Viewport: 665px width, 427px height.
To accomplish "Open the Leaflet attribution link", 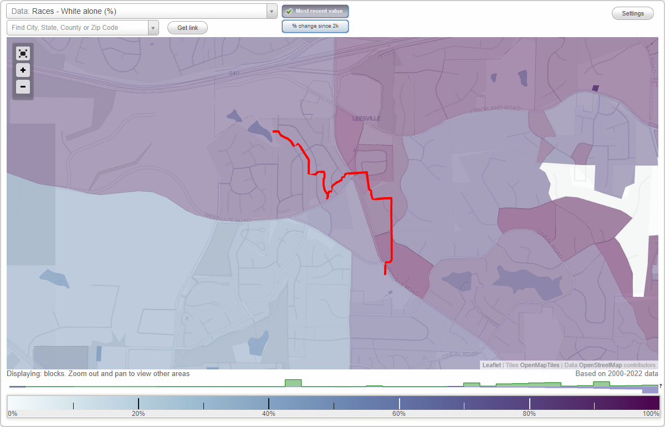I will coord(492,365).
